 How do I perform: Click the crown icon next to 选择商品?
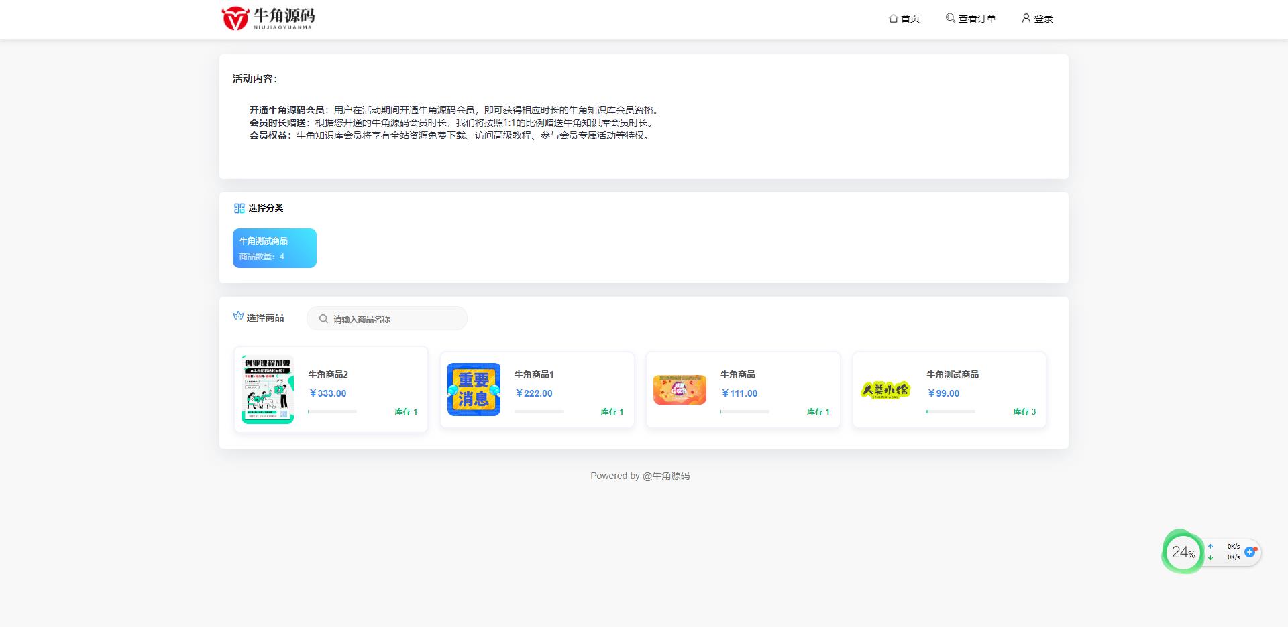point(238,316)
